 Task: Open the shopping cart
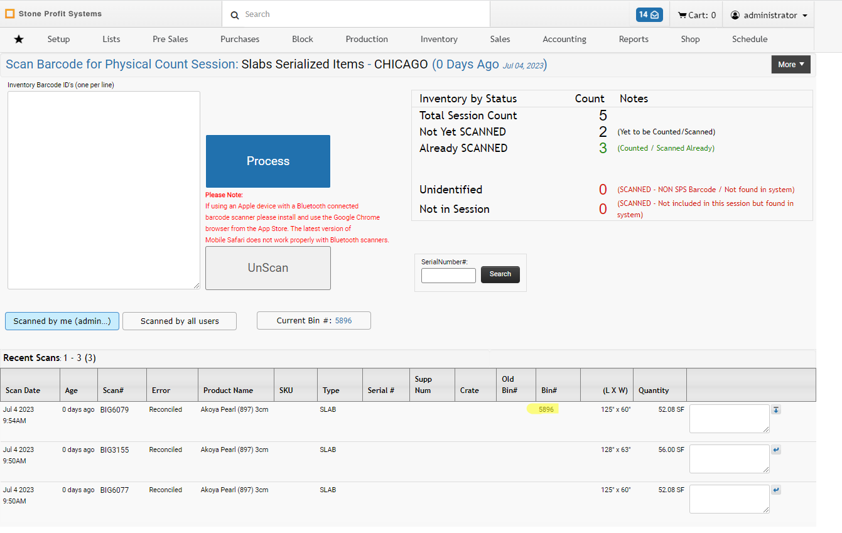coord(697,15)
